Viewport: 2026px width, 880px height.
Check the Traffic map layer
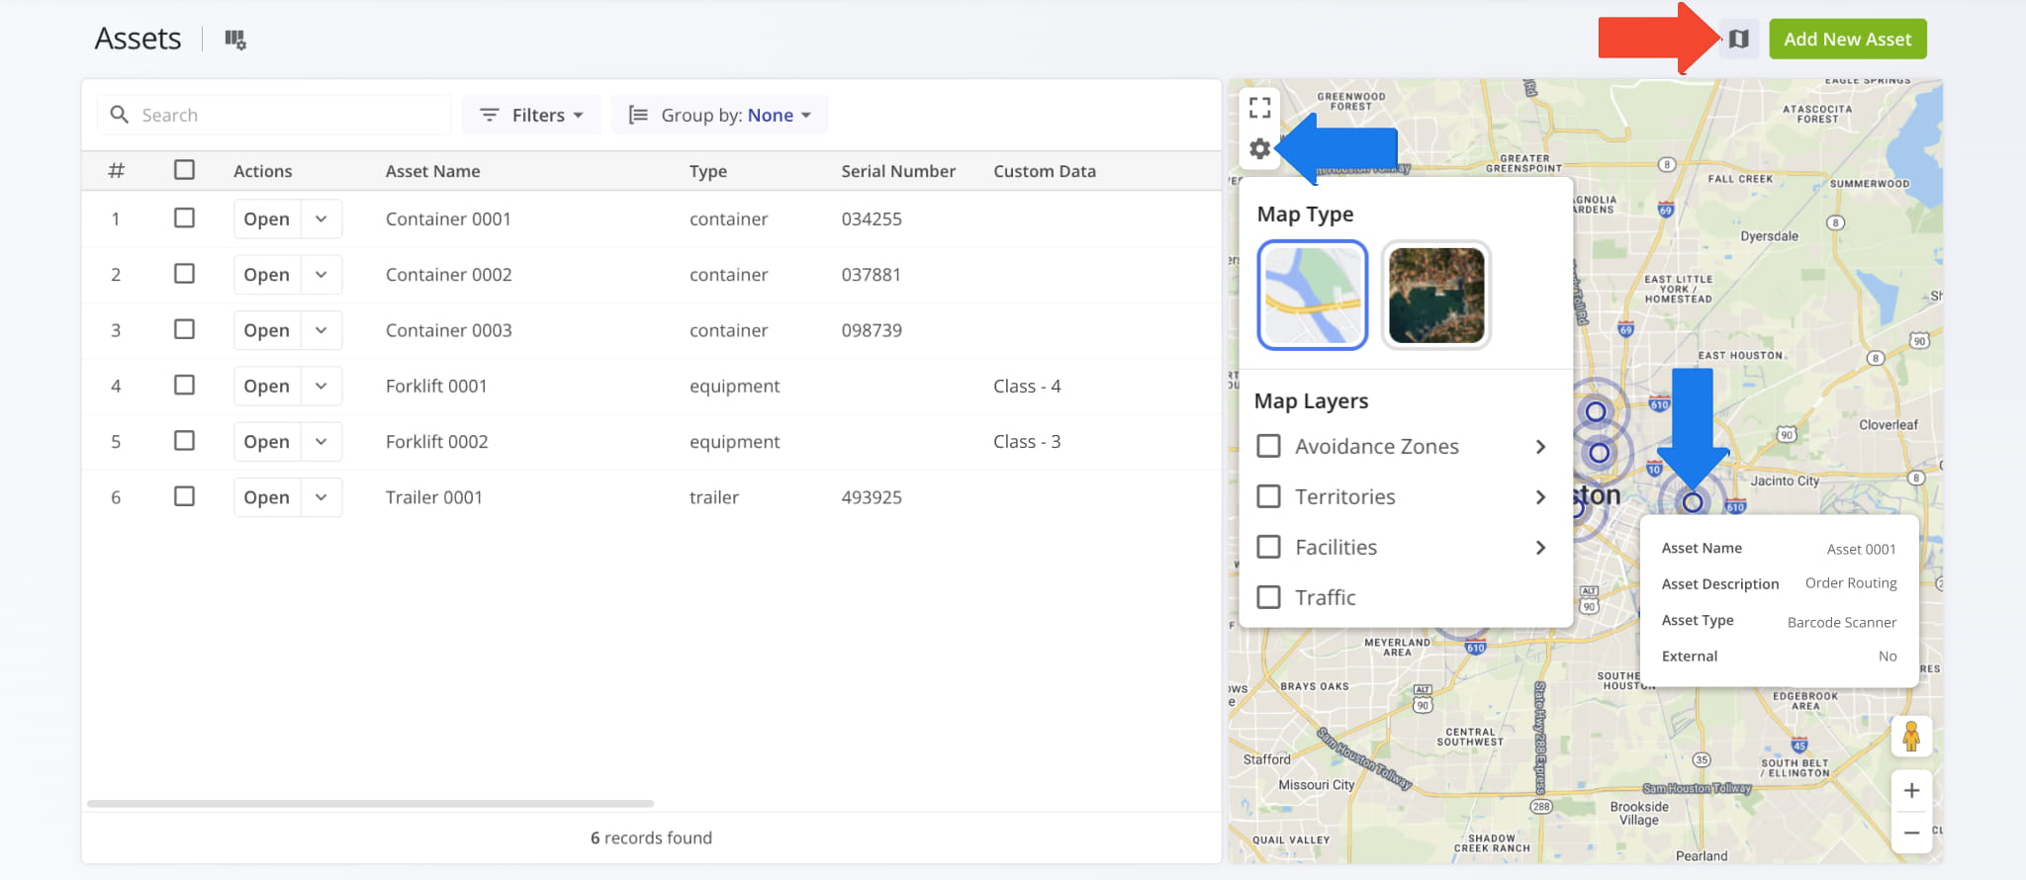pyautogui.click(x=1268, y=597)
